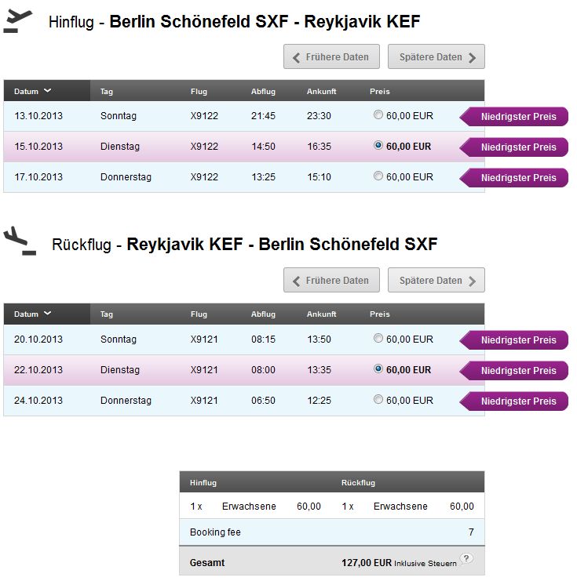
Task: Click the landing plane icon beside Rückflug
Action: tap(20, 241)
